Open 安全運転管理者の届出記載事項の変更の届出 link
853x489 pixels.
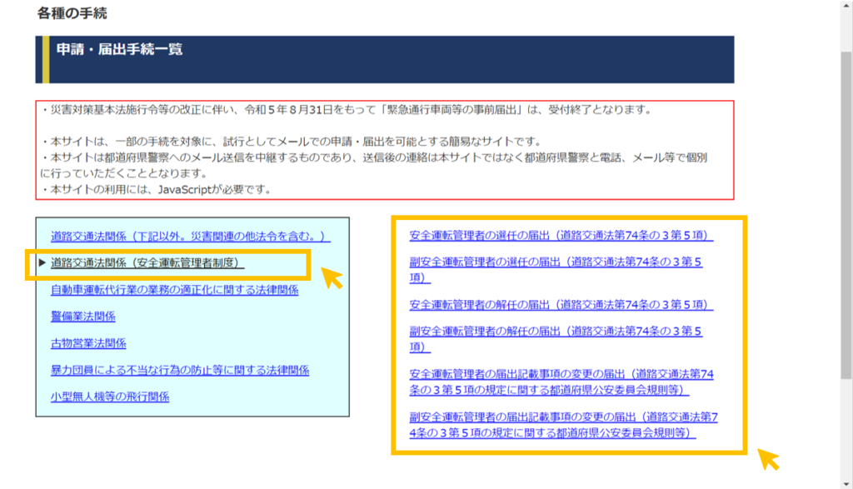[x=561, y=382]
